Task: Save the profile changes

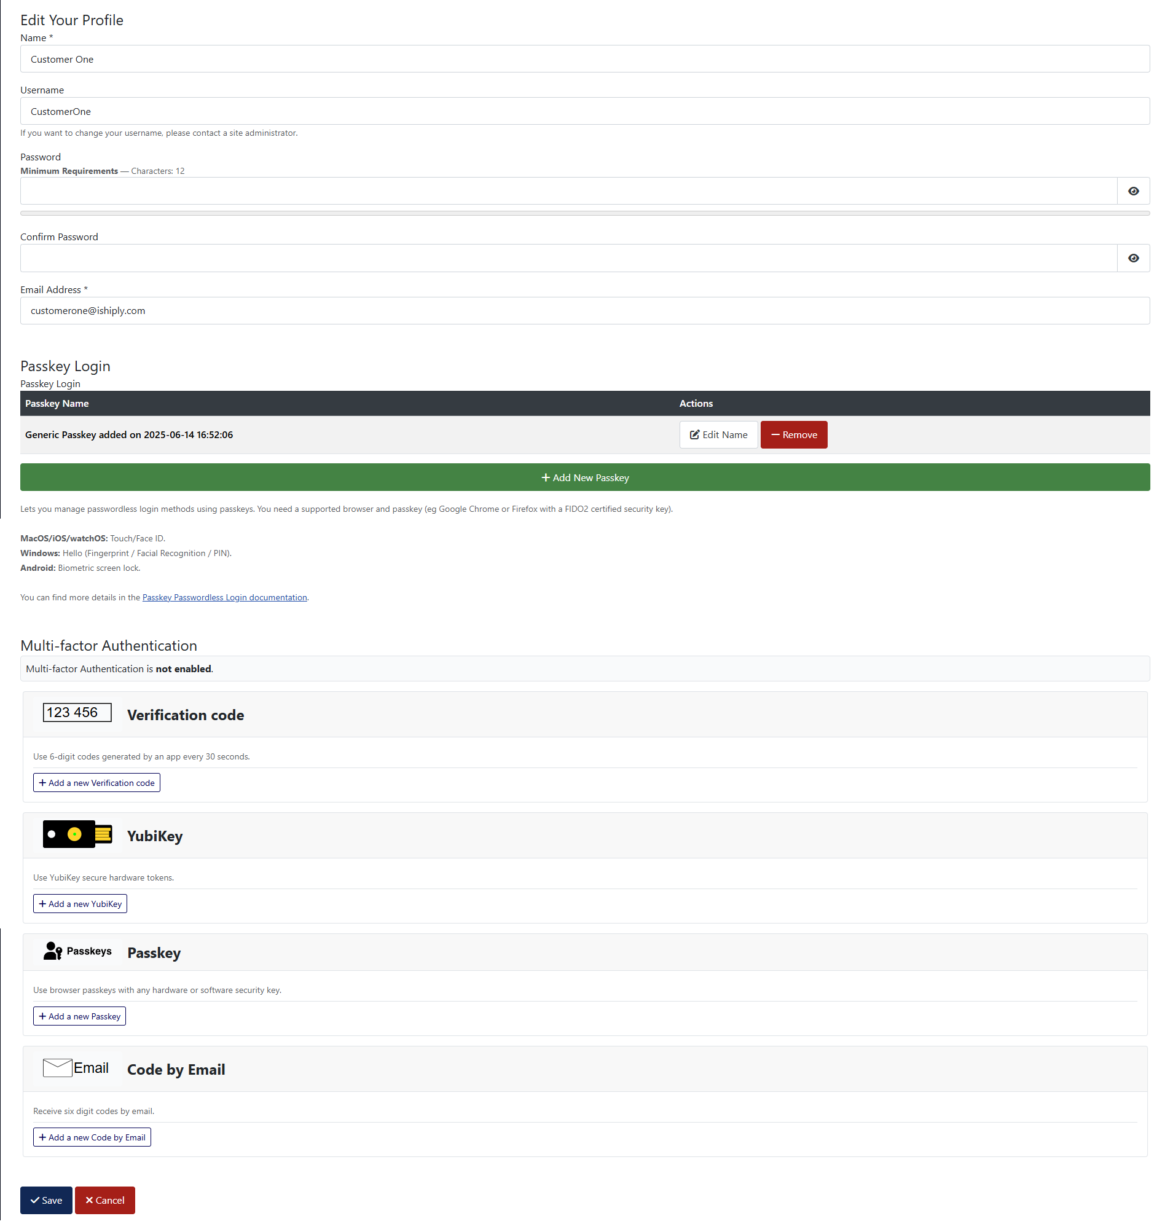Action: pyautogui.click(x=46, y=1200)
